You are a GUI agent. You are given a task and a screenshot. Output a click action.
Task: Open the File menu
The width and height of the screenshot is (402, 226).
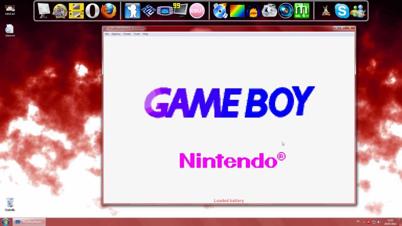coord(107,34)
